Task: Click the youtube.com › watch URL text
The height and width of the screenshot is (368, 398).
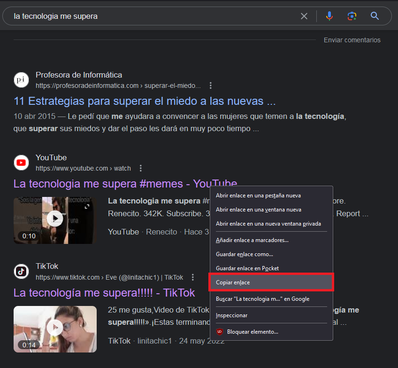Action: [x=83, y=169]
